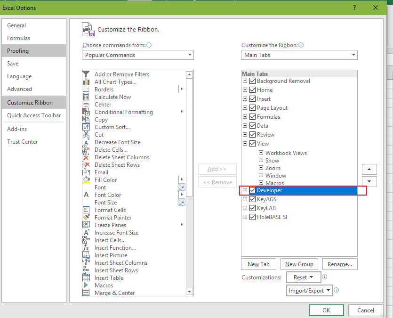Click the Cancel button

click(x=365, y=310)
